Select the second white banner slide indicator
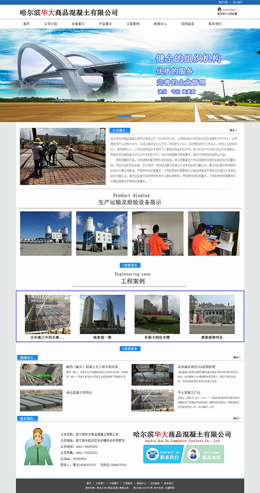The width and height of the screenshot is (260, 493). point(138,116)
